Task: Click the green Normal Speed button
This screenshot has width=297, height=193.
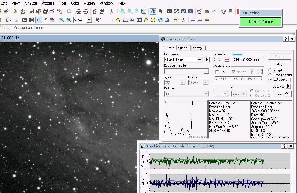Action: [x=261, y=22]
